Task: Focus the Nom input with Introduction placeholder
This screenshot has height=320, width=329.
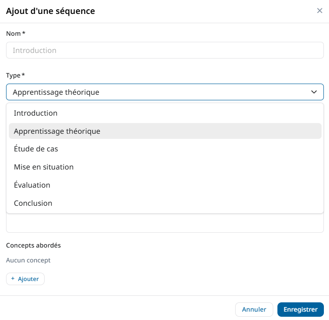Action: pos(165,50)
